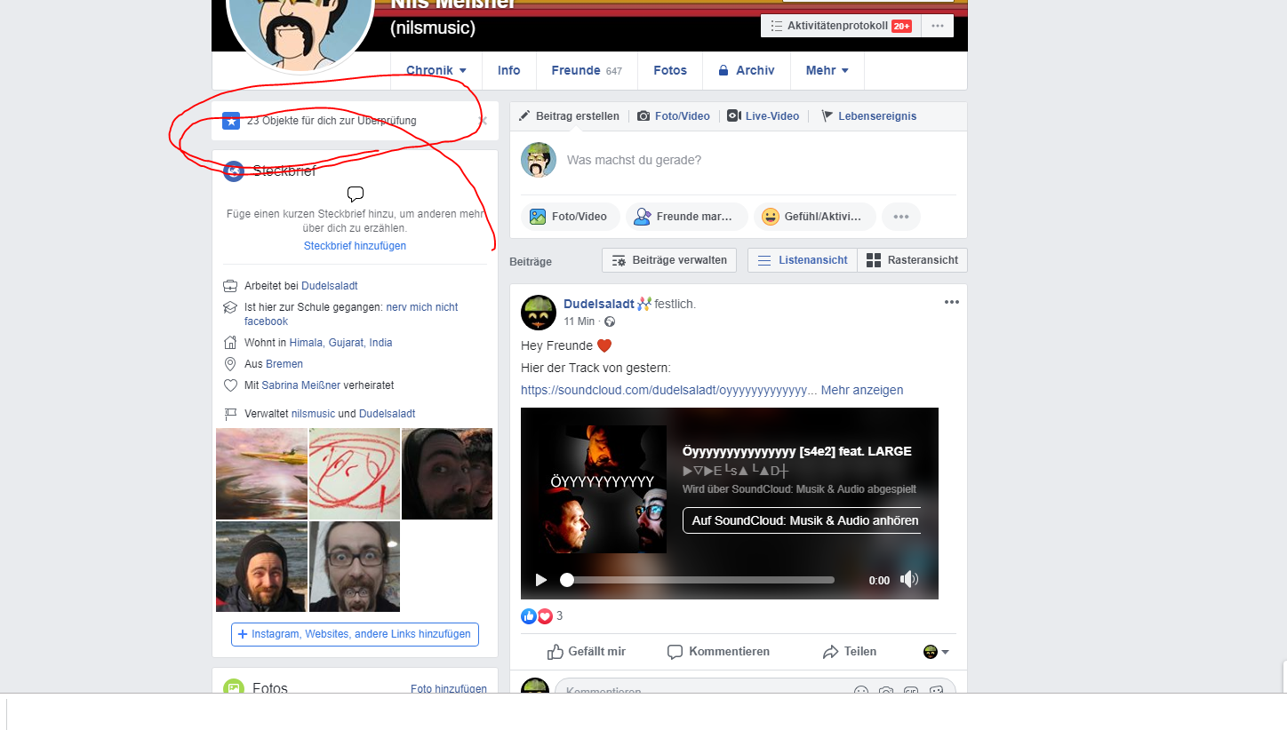
Task: Click the post's like reaction icon
Action: coord(529,615)
